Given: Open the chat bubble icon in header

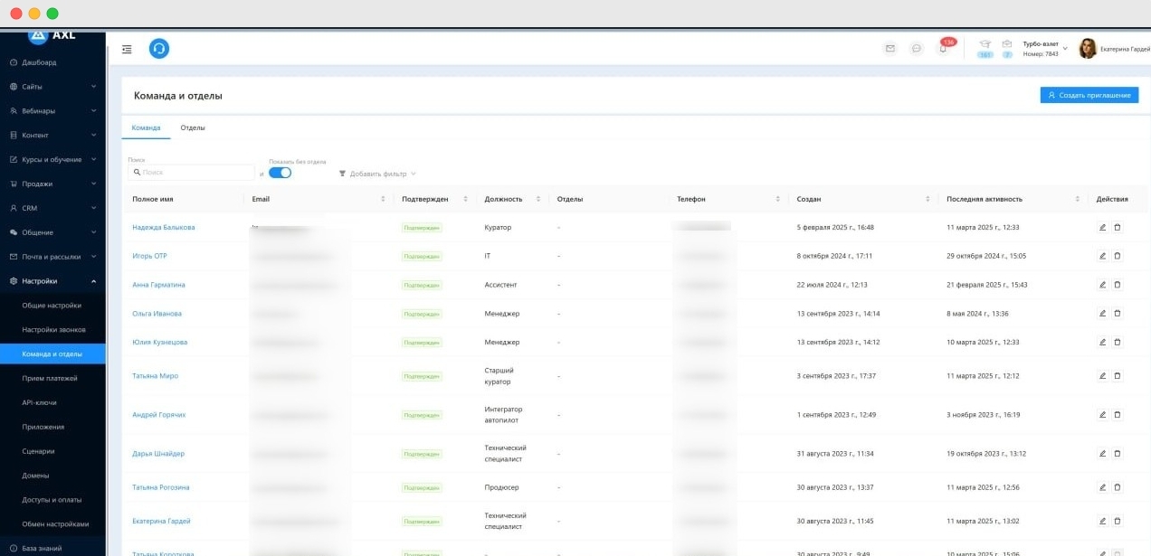Looking at the screenshot, I should pos(917,49).
